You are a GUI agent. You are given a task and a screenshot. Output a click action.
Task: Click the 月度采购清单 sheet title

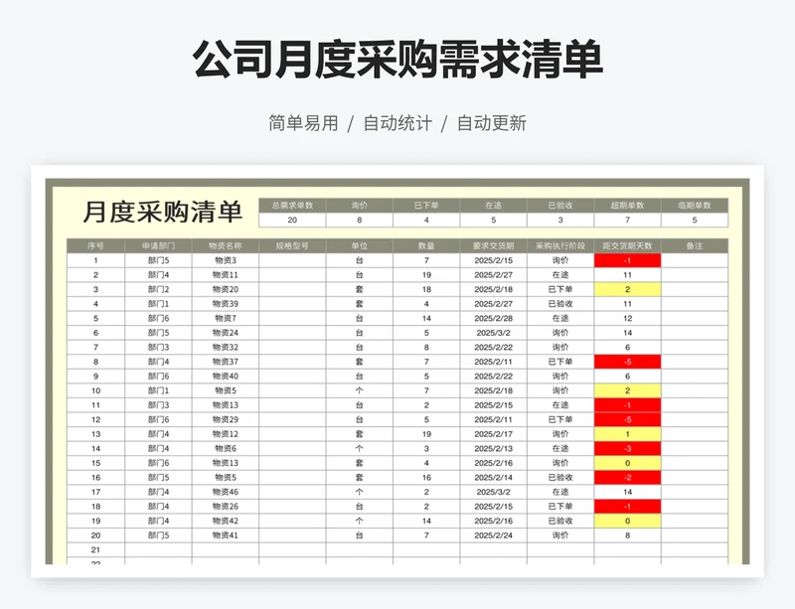pyautogui.click(x=162, y=212)
